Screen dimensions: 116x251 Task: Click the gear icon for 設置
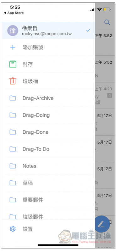[13, 229]
